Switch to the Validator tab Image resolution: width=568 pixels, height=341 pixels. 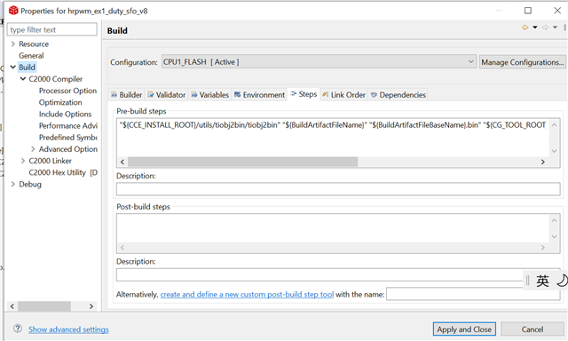click(x=166, y=95)
